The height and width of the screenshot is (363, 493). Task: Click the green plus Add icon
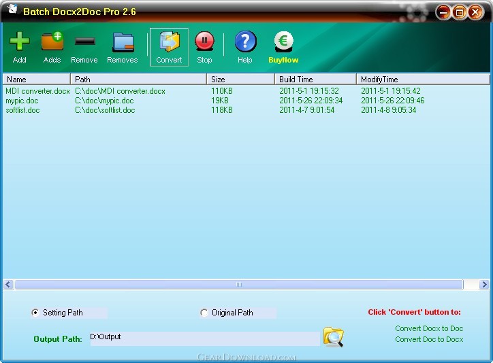(x=20, y=41)
